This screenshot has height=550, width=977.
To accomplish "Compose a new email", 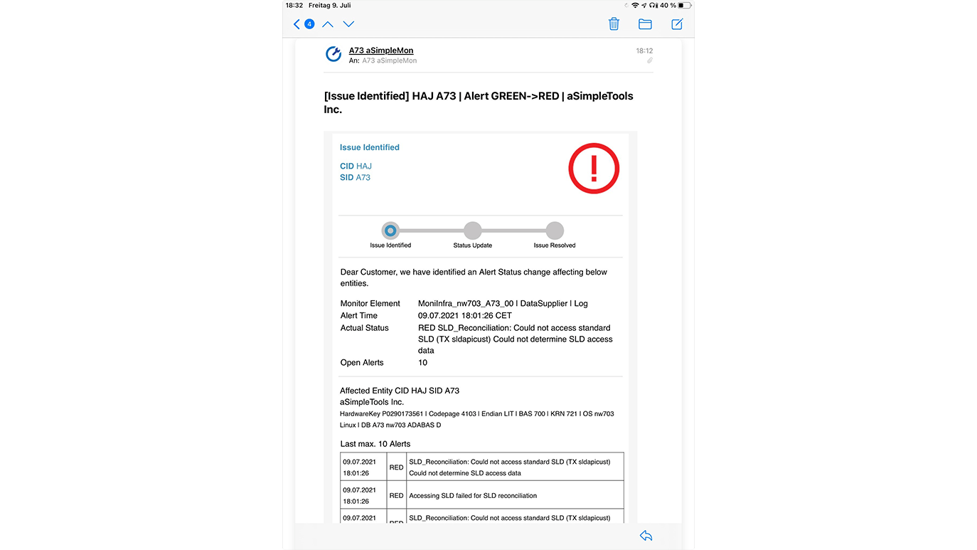I will pos(677,24).
